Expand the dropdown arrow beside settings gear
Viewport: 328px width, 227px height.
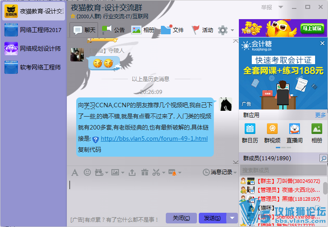pos(232,30)
